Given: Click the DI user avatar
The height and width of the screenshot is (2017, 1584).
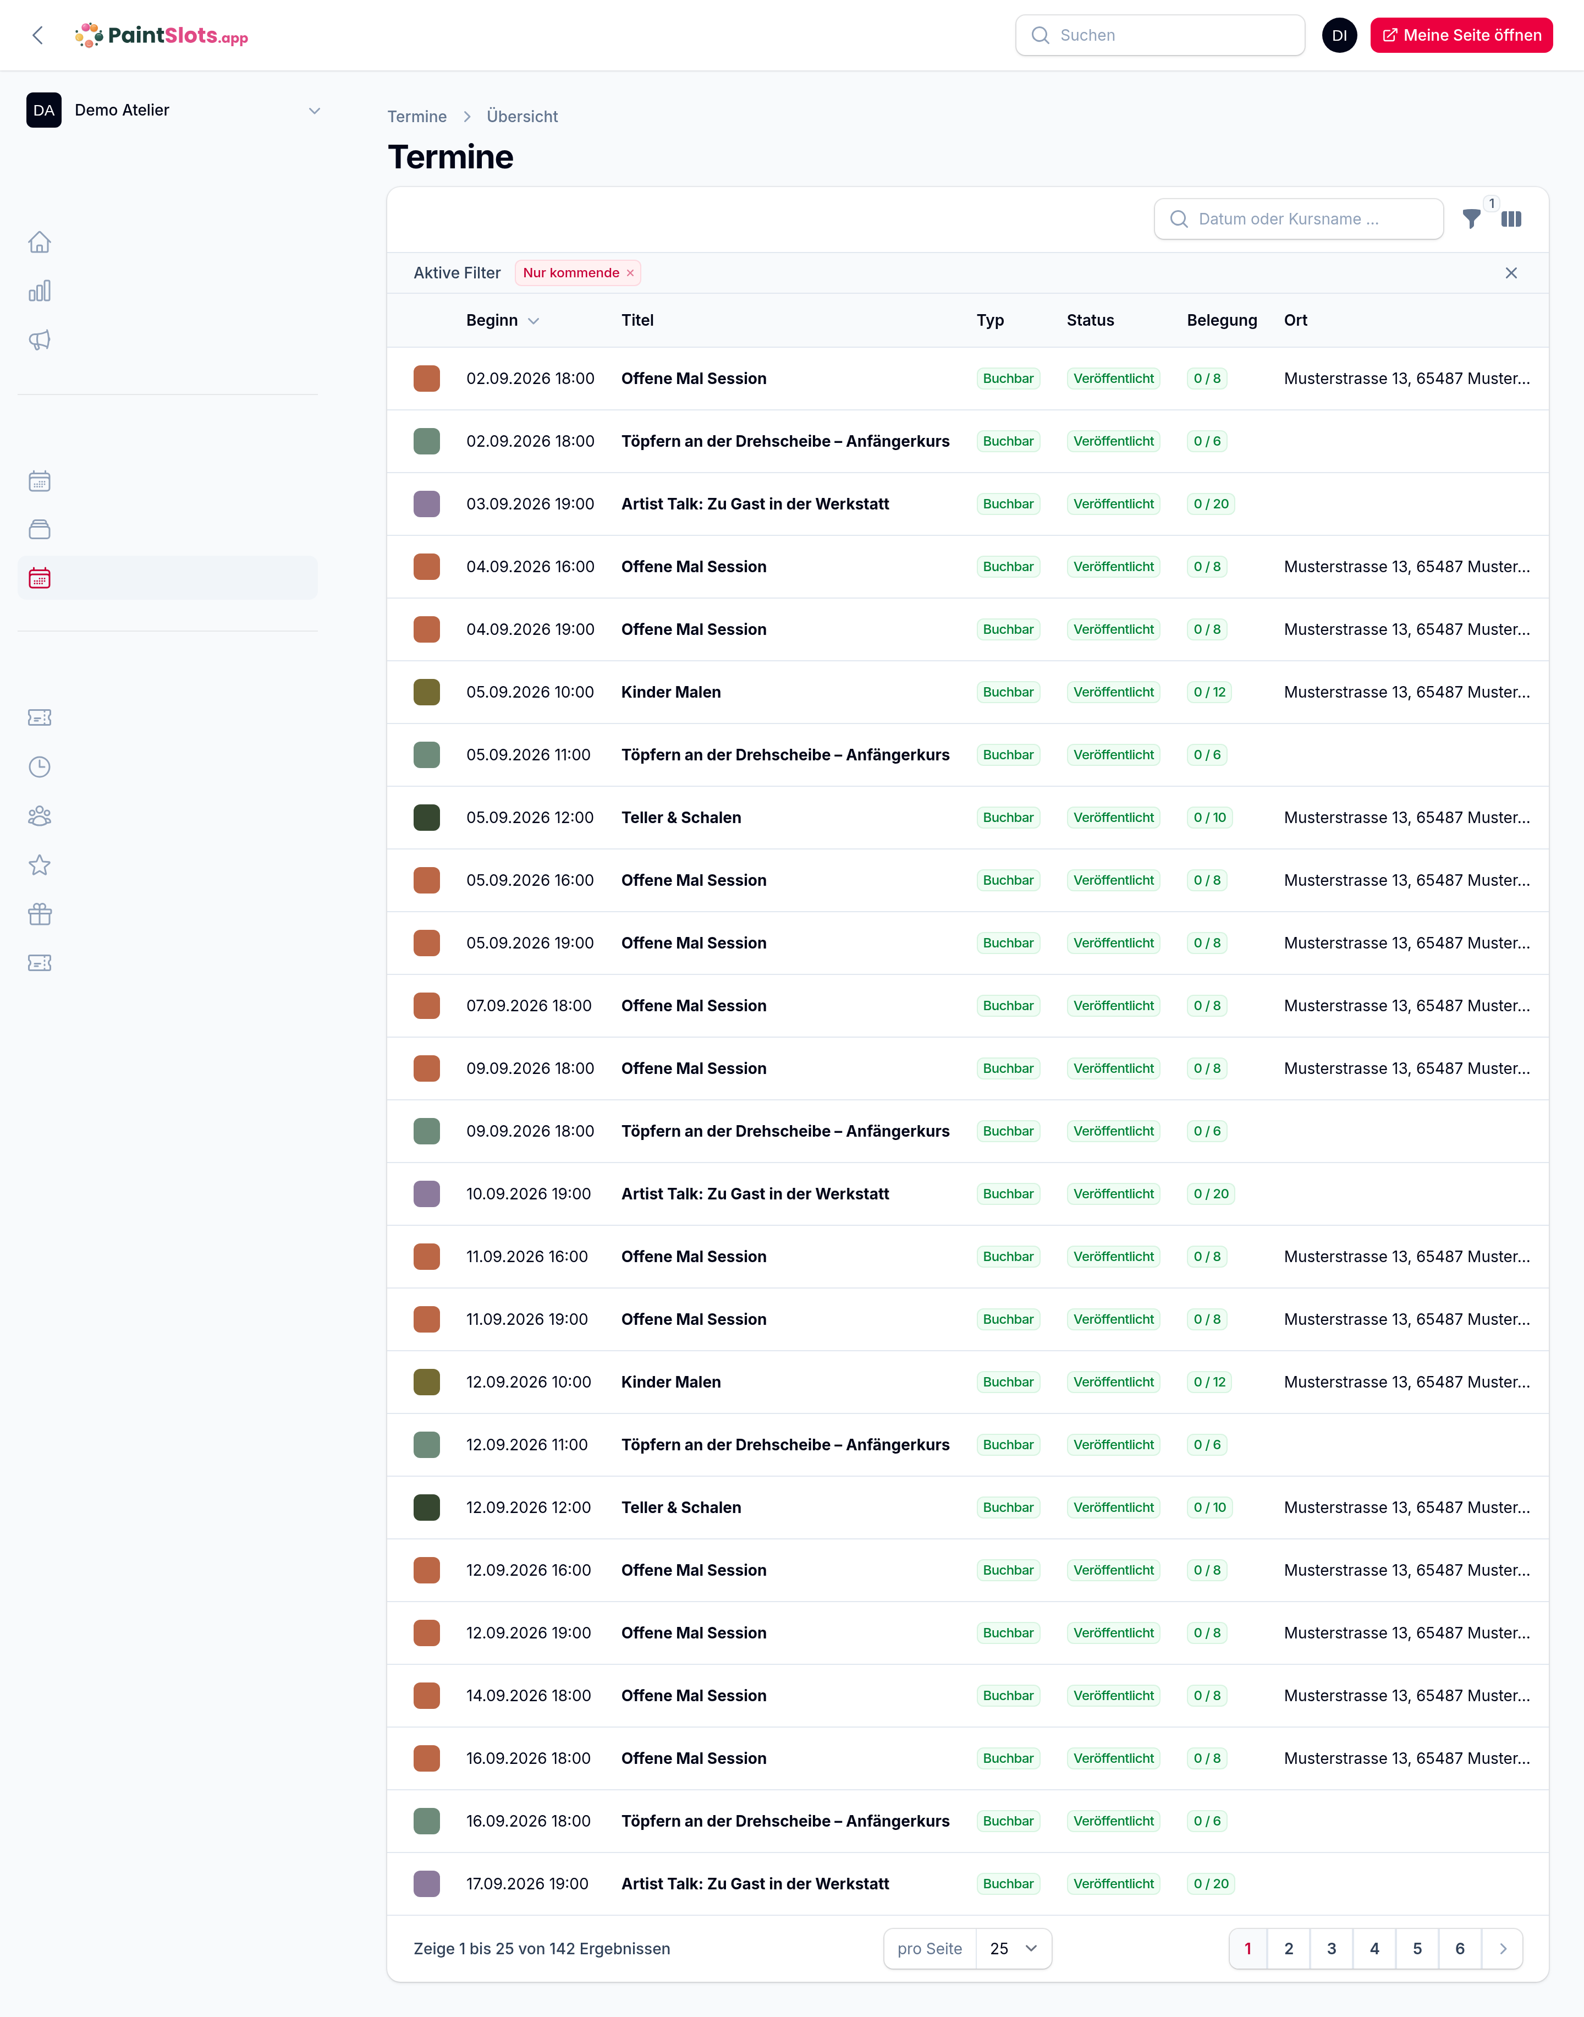Looking at the screenshot, I should click(1339, 35).
